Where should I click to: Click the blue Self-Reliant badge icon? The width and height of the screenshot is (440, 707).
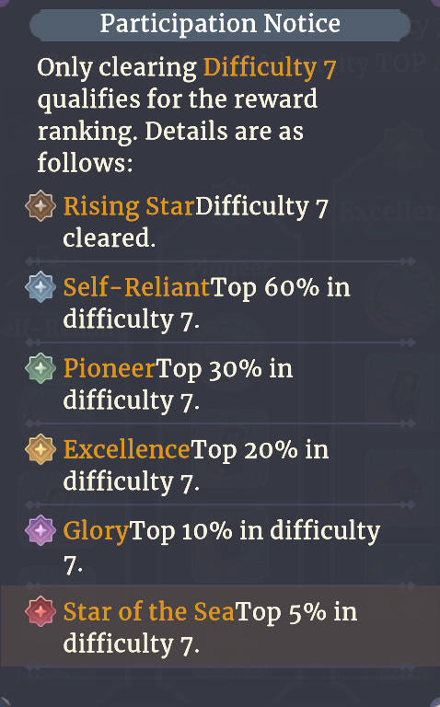pyautogui.click(x=41, y=287)
